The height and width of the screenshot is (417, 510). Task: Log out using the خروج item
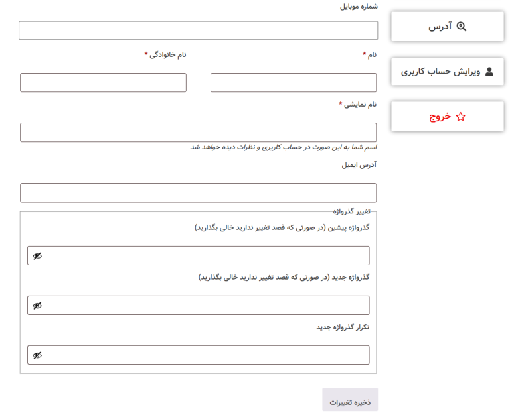[448, 117]
